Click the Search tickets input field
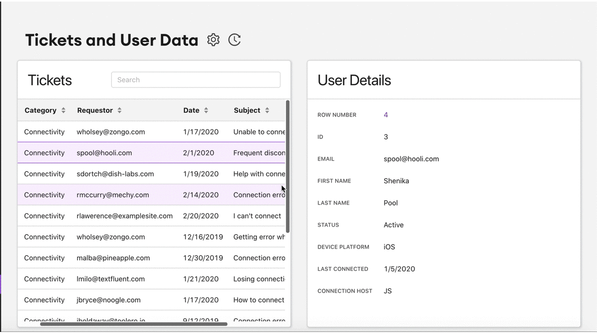Image resolution: width=597 pixels, height=333 pixels. 195,80
